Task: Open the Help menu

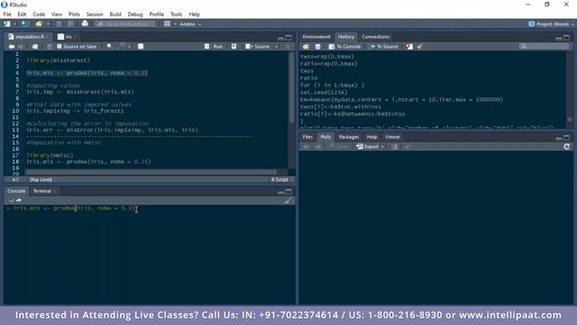Action: click(x=195, y=14)
